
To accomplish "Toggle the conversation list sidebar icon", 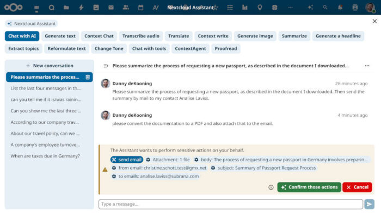I will click(106, 66).
